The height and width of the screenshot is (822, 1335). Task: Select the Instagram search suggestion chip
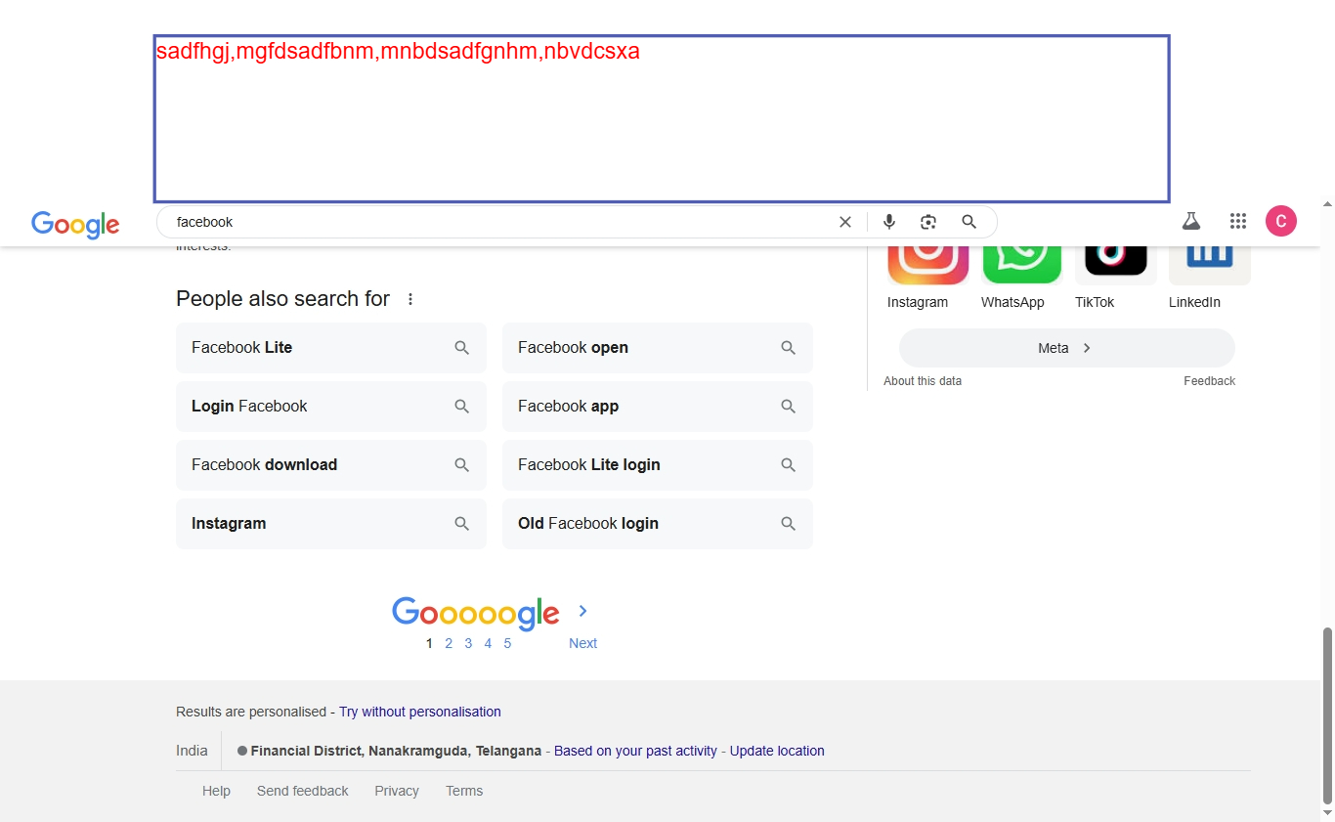pyautogui.click(x=331, y=524)
